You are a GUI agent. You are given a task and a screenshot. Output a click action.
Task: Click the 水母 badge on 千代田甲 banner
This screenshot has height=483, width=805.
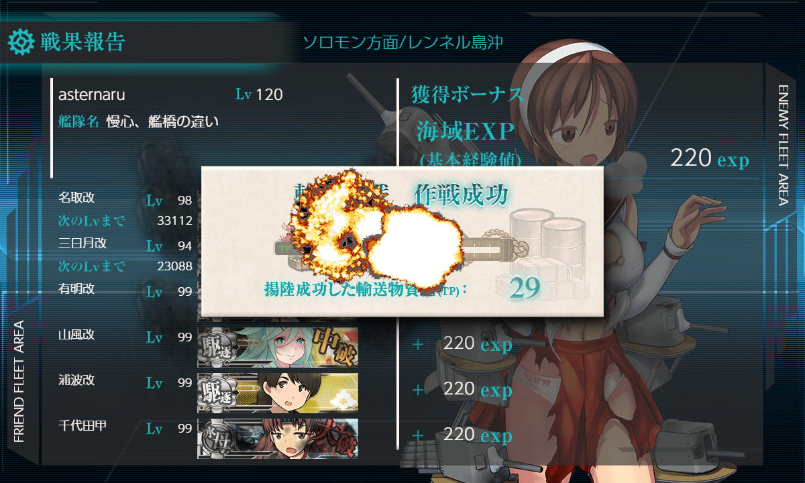(215, 438)
